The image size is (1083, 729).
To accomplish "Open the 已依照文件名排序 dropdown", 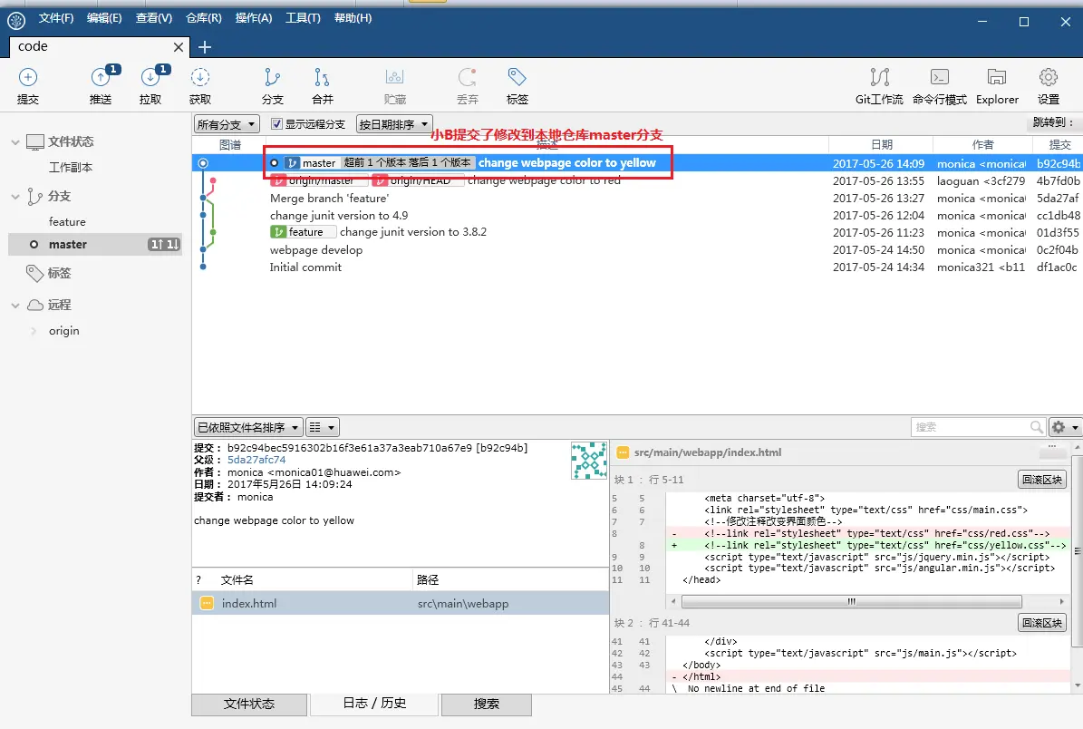I will coord(248,427).
